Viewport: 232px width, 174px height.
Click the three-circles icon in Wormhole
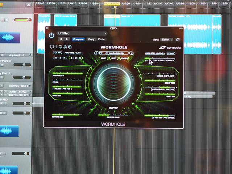pyautogui.click(x=65, y=47)
